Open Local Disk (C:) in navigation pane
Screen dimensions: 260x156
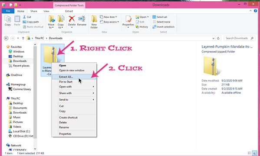(x=19, y=131)
